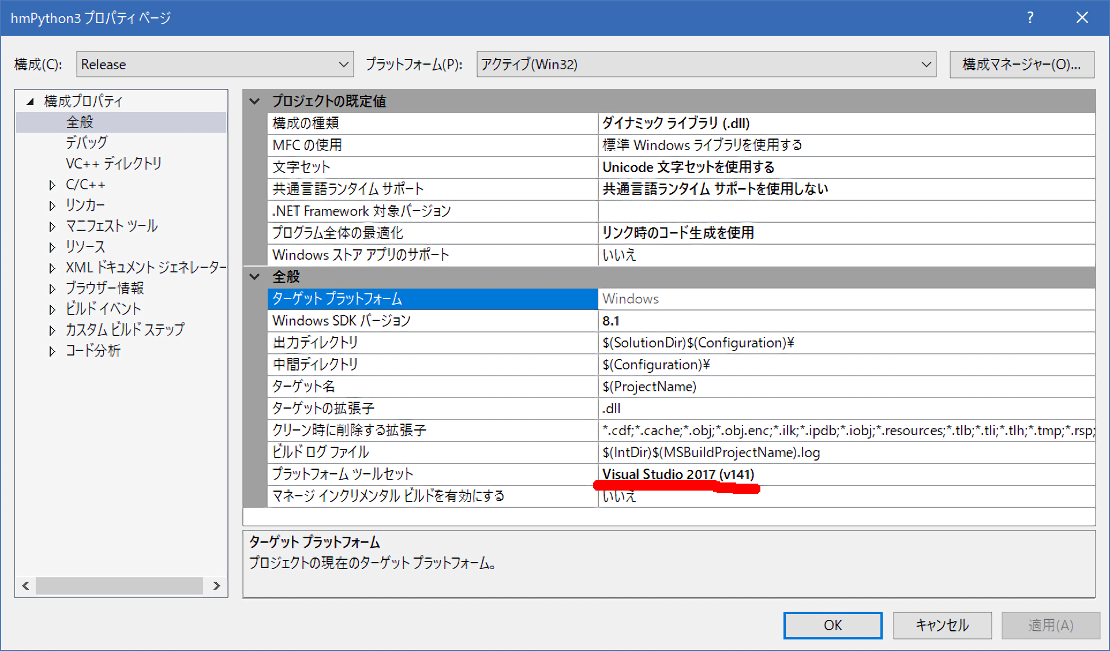This screenshot has height=651, width=1110.
Task: Expand the ビルド イベント tree node
Action: click(52, 310)
